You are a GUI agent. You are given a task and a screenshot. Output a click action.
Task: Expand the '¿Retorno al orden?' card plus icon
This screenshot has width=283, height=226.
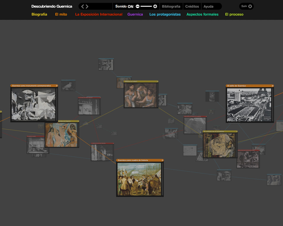[157, 82]
